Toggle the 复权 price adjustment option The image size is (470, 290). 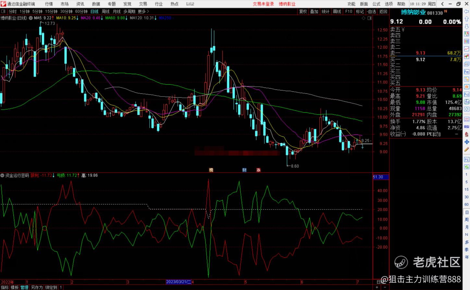click(x=303, y=11)
